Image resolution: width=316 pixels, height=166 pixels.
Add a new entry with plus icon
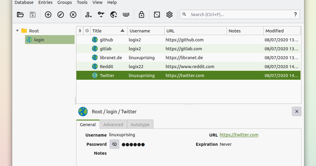point(48,15)
